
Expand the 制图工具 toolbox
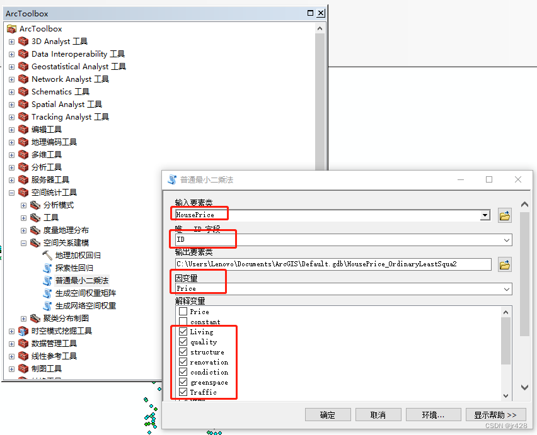[x=11, y=369]
